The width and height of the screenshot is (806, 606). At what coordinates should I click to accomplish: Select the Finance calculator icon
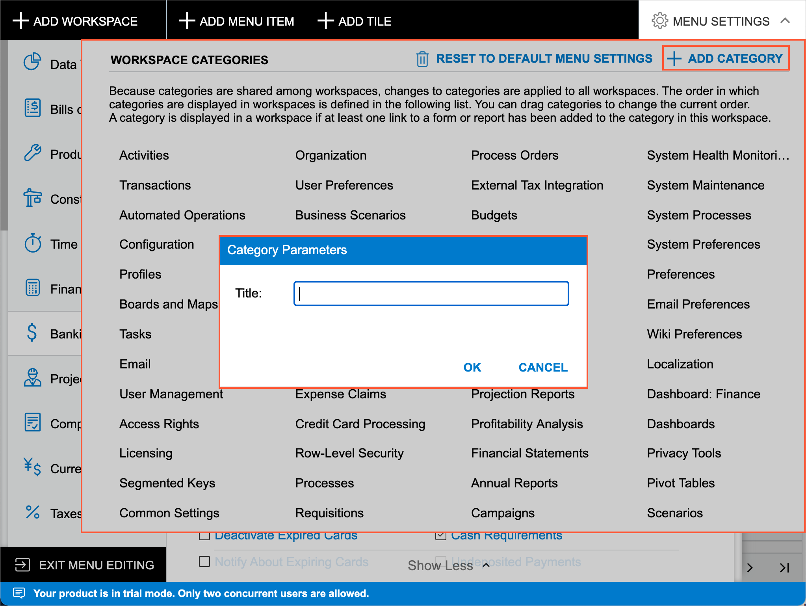click(32, 288)
